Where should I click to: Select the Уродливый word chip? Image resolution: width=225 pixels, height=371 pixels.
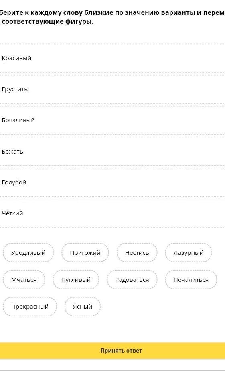click(x=28, y=253)
